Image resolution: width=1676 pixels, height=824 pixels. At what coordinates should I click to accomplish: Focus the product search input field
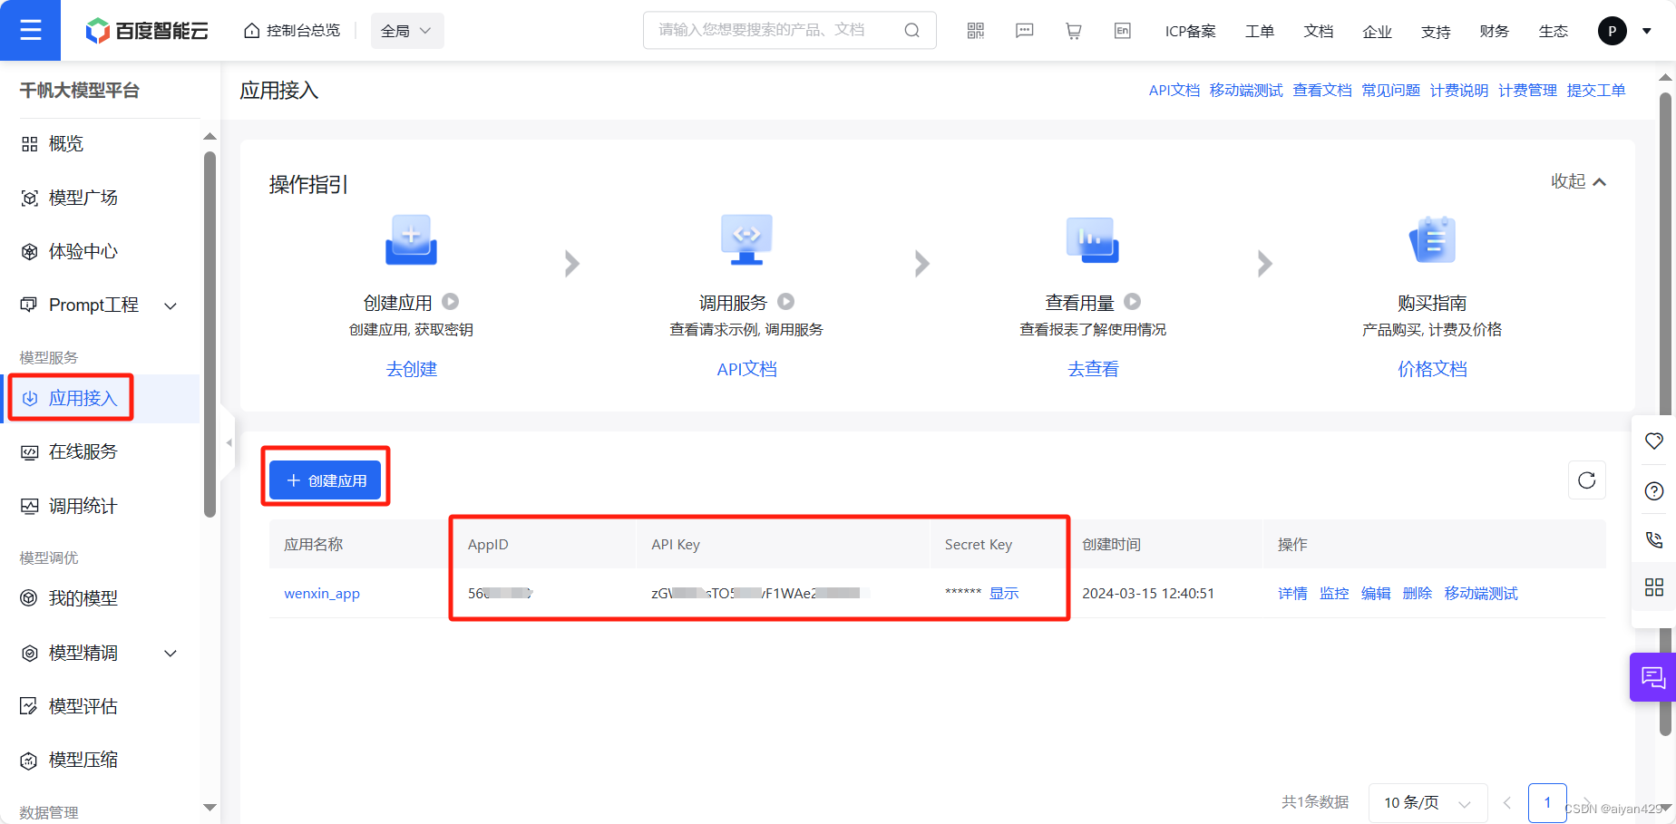pyautogui.click(x=775, y=30)
